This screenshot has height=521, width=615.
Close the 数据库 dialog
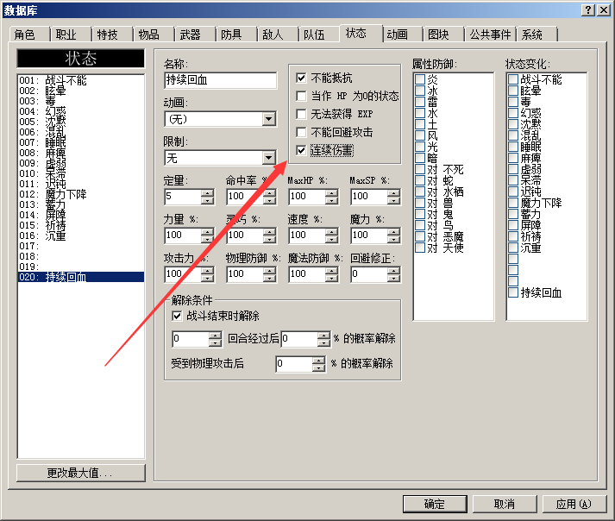pos(603,10)
